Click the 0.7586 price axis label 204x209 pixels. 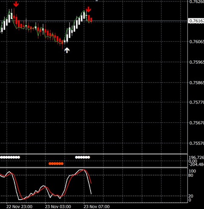point(196,82)
